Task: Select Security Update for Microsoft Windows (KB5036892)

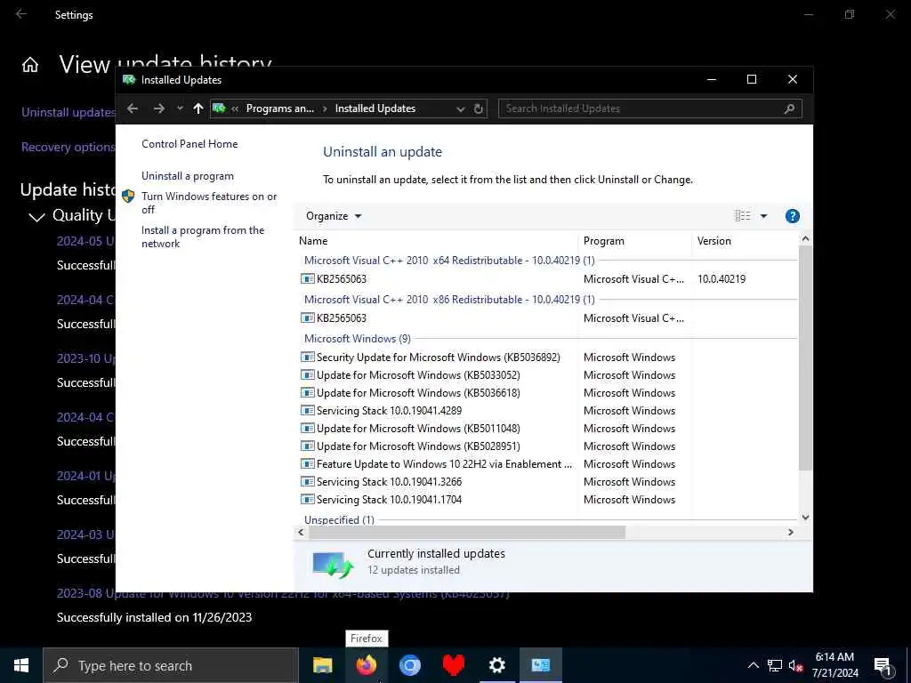Action: [x=439, y=358]
